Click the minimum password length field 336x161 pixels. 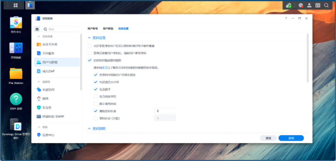(x=165, y=111)
